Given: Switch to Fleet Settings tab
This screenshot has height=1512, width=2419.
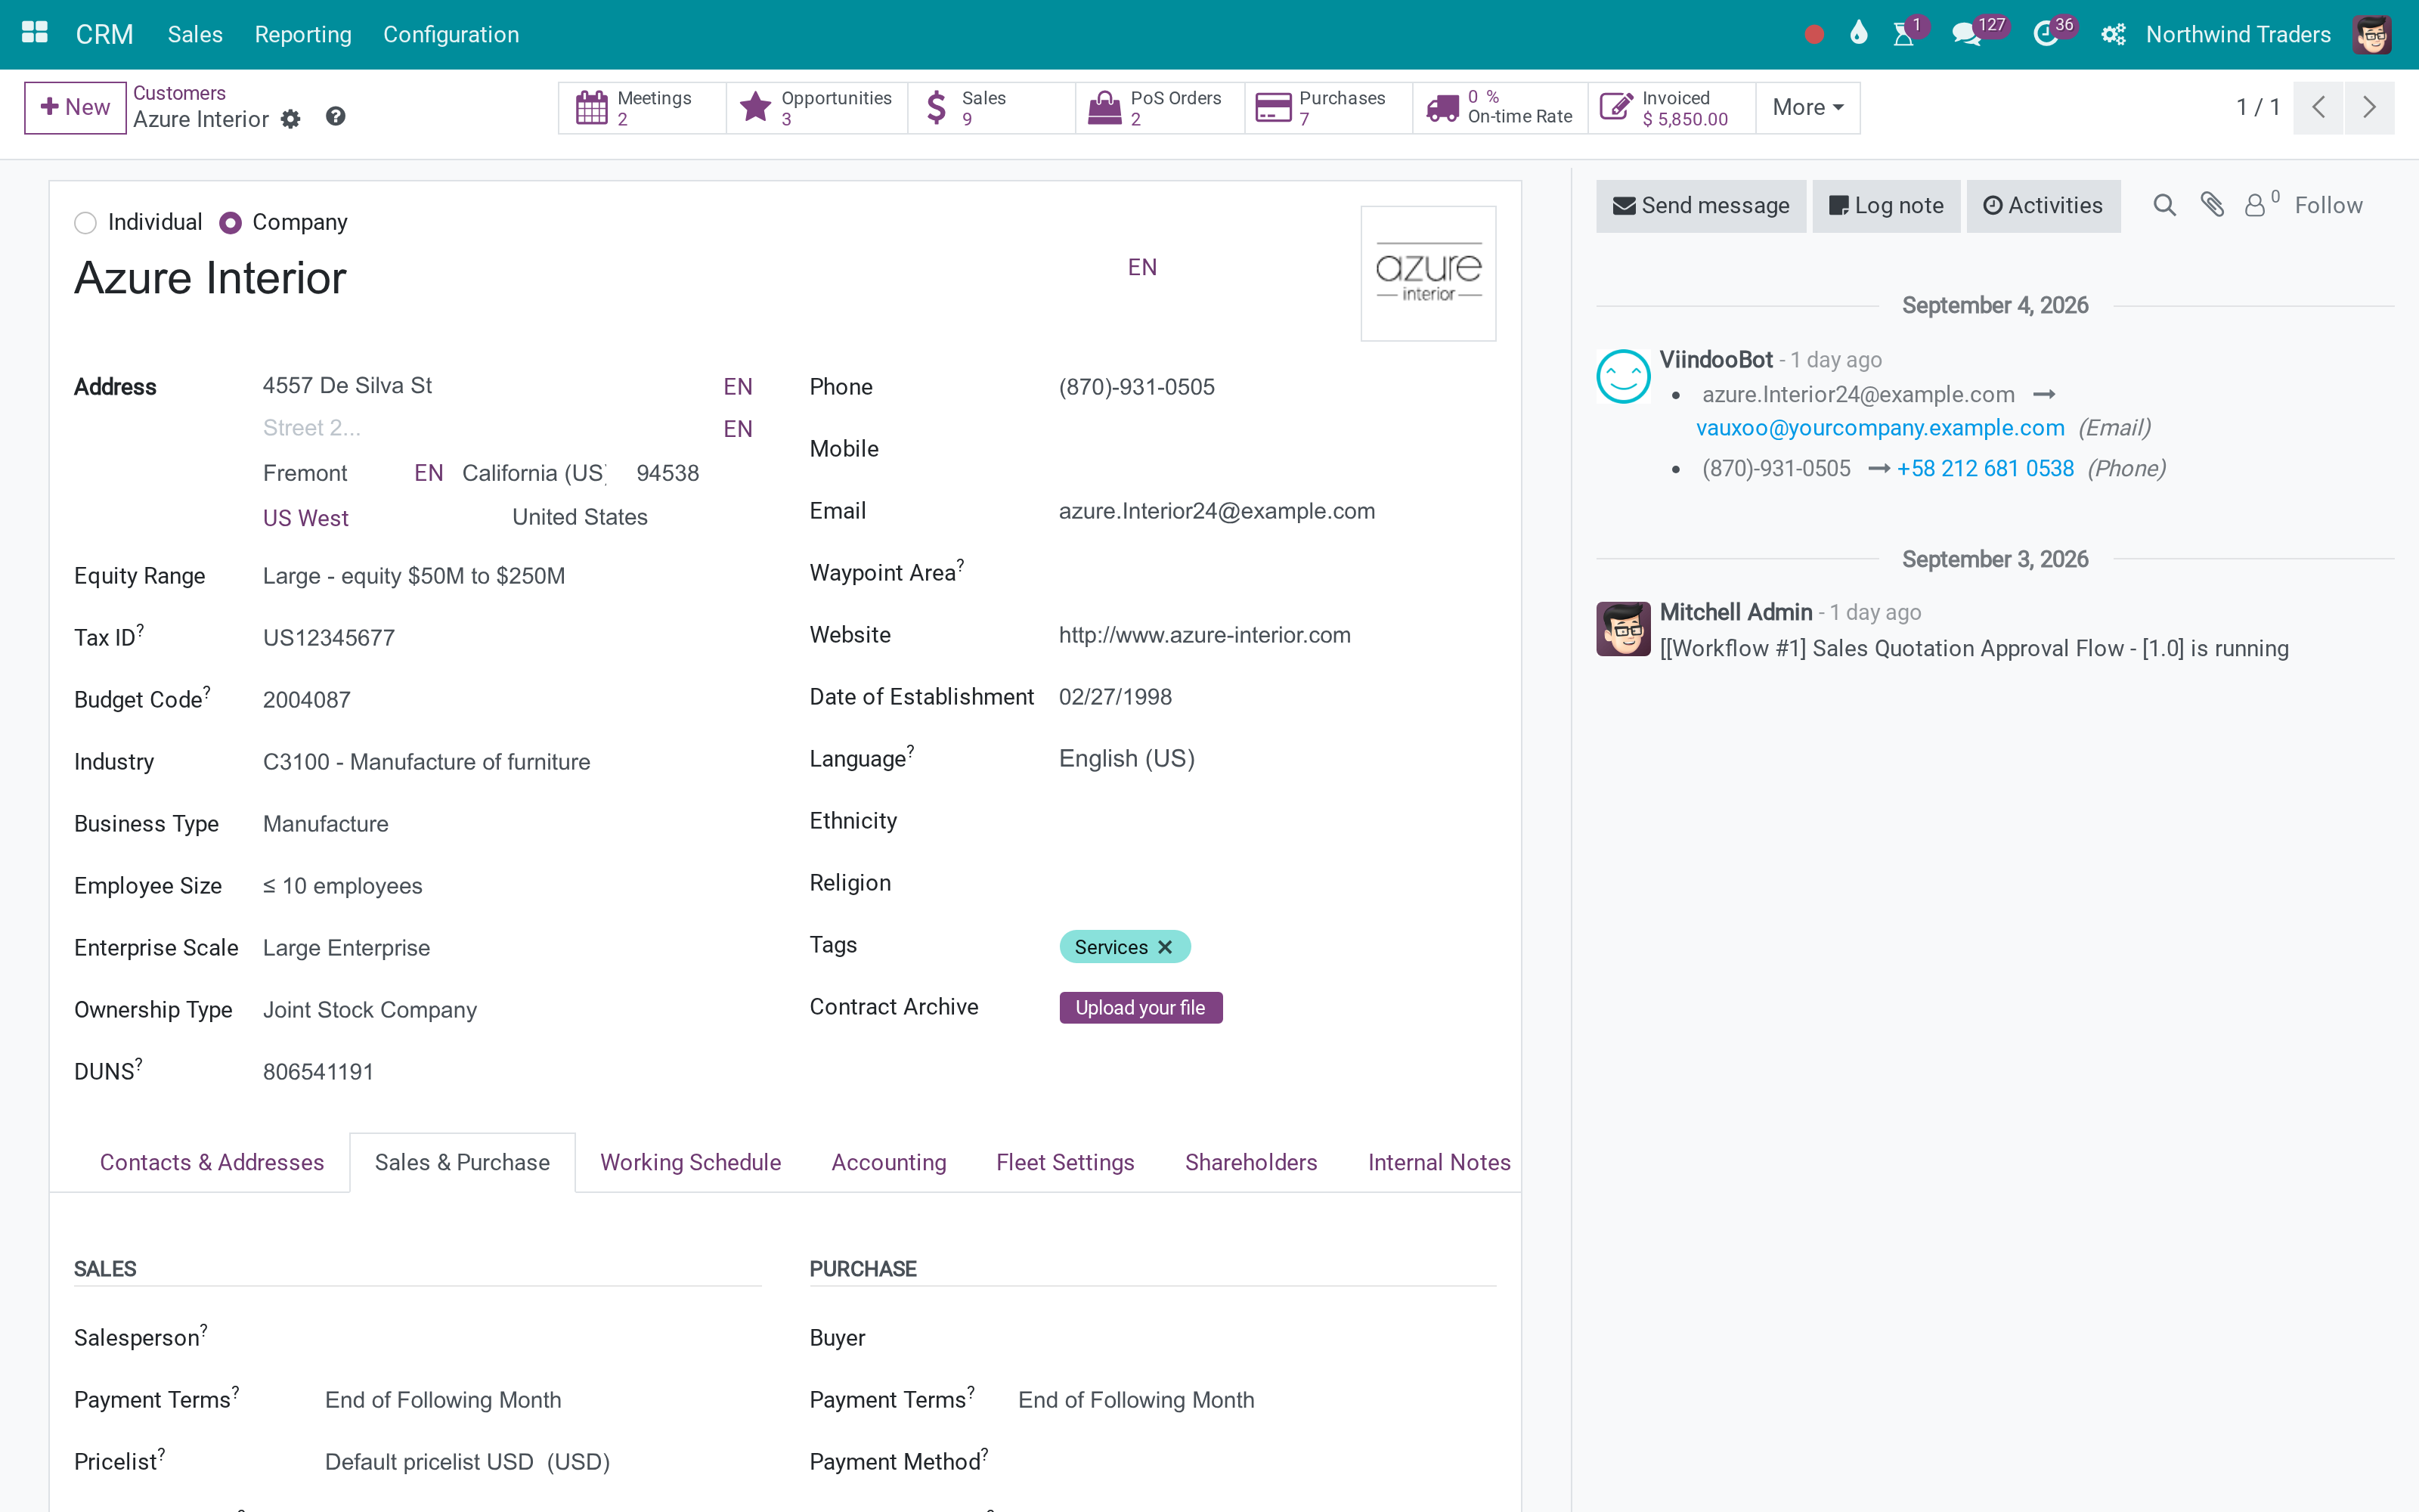Looking at the screenshot, I should pos(1066,1162).
